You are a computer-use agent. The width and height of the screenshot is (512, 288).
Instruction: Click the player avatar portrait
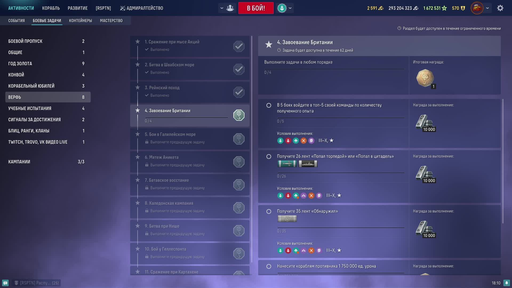coord(477,8)
